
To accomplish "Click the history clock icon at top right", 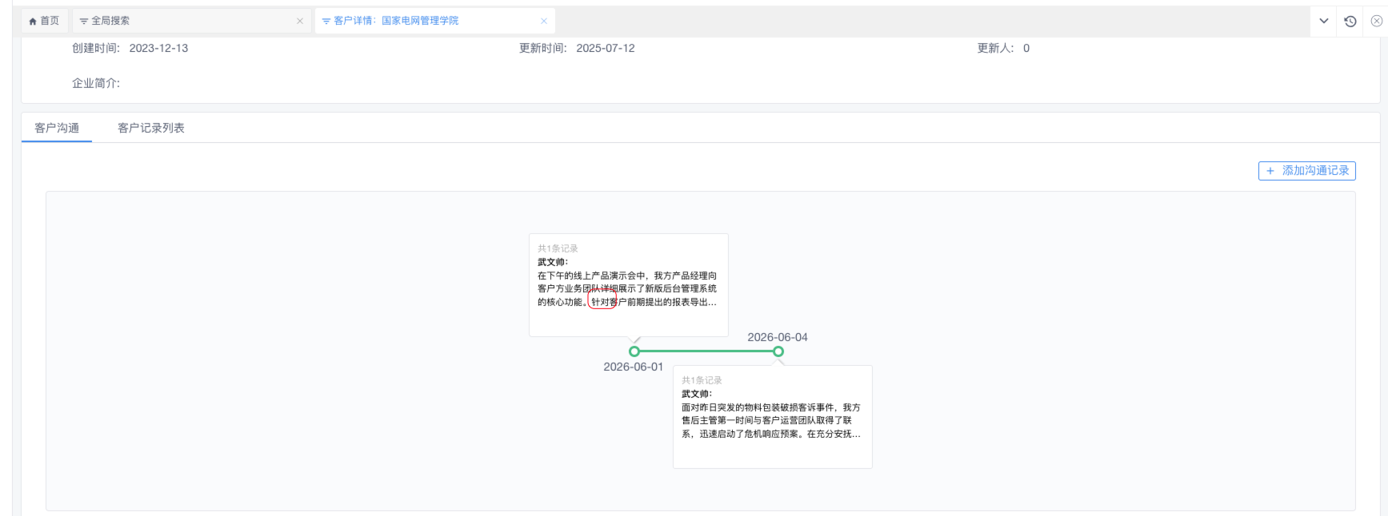I will tap(1350, 22).
